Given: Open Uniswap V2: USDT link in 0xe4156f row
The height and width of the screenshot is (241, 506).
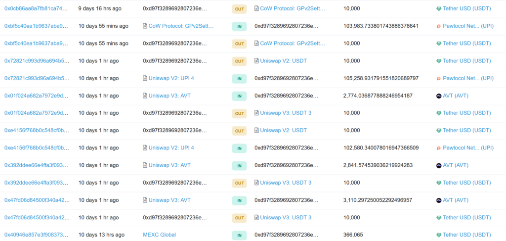Looking at the screenshot, I should pyautogui.click(x=283, y=131).
